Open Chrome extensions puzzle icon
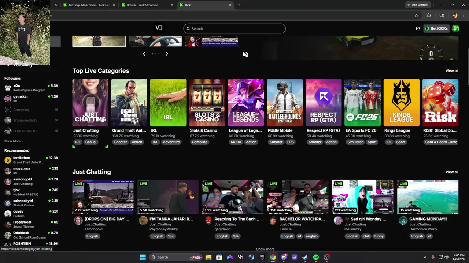The image size is (469, 263). click(x=429, y=15)
